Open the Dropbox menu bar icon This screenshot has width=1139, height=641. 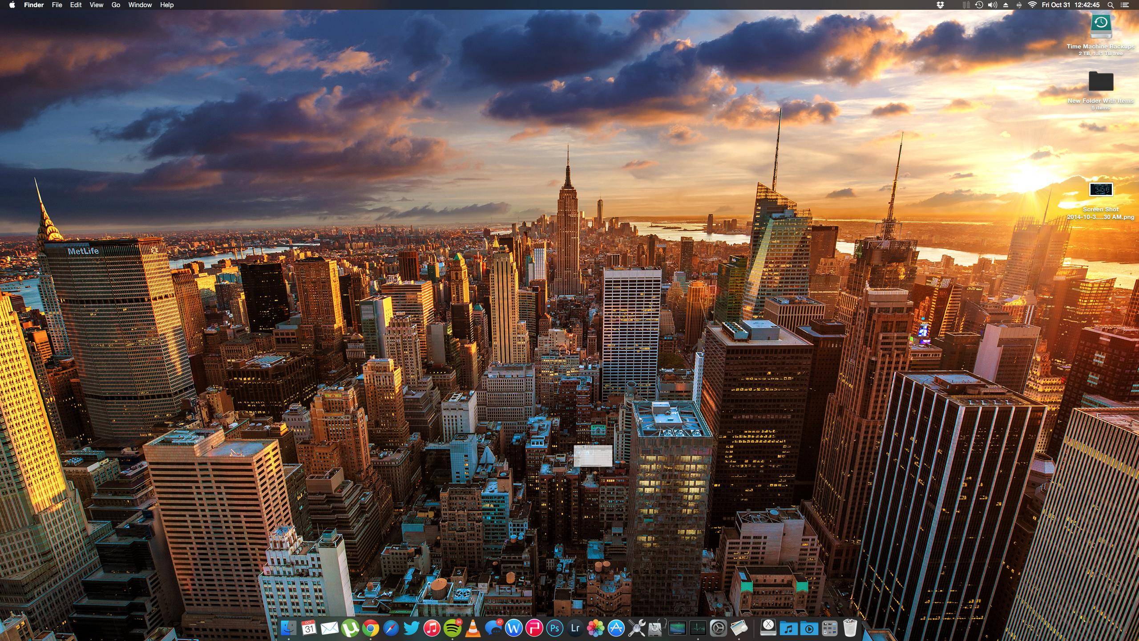940,5
